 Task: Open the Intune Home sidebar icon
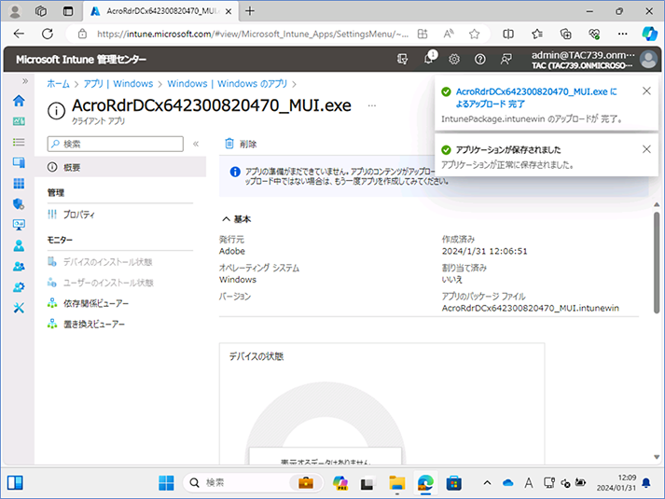[19, 101]
